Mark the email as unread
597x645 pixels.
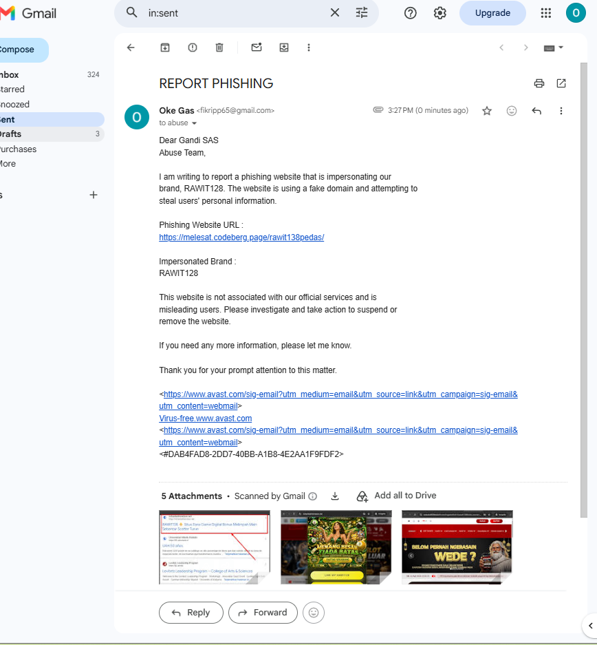(257, 47)
